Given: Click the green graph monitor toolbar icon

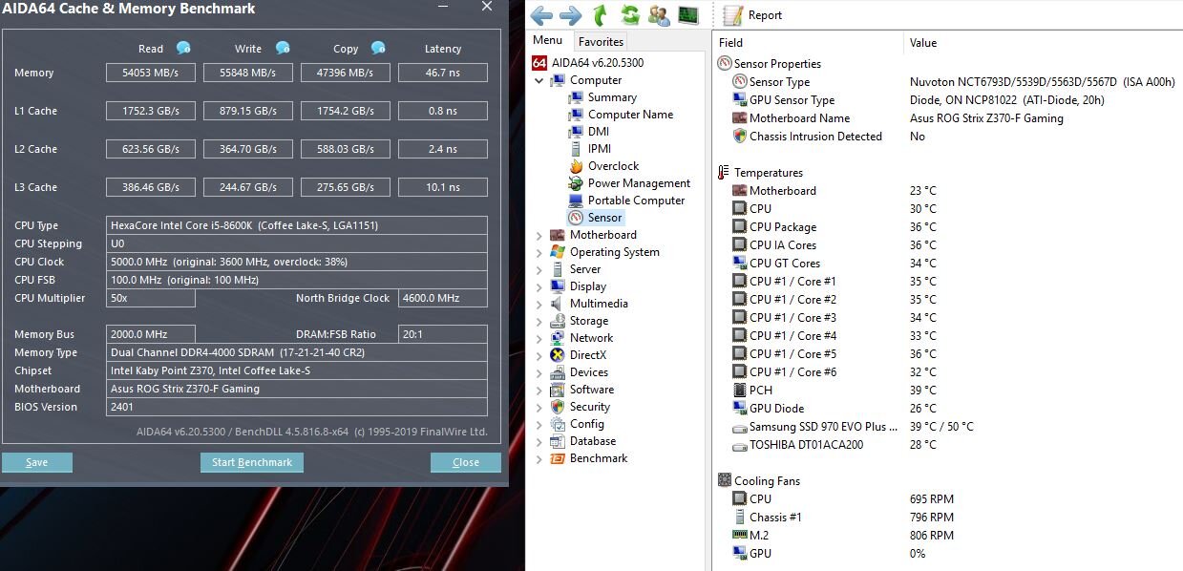Looking at the screenshot, I should [x=687, y=15].
